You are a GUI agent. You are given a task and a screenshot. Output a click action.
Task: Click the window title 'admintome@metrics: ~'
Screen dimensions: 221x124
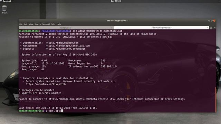(117, 21)
